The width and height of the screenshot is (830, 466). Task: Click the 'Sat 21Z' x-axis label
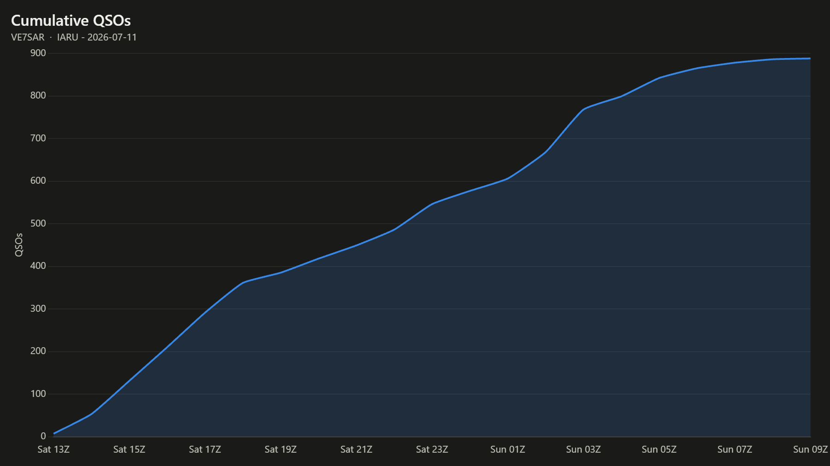click(356, 449)
